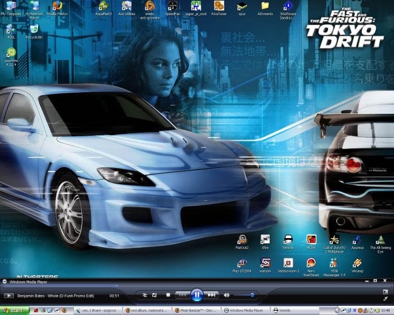Viewport: 394px width, 315px height.
Task: Select Ventrilo taskbar button
Action: 295,311
